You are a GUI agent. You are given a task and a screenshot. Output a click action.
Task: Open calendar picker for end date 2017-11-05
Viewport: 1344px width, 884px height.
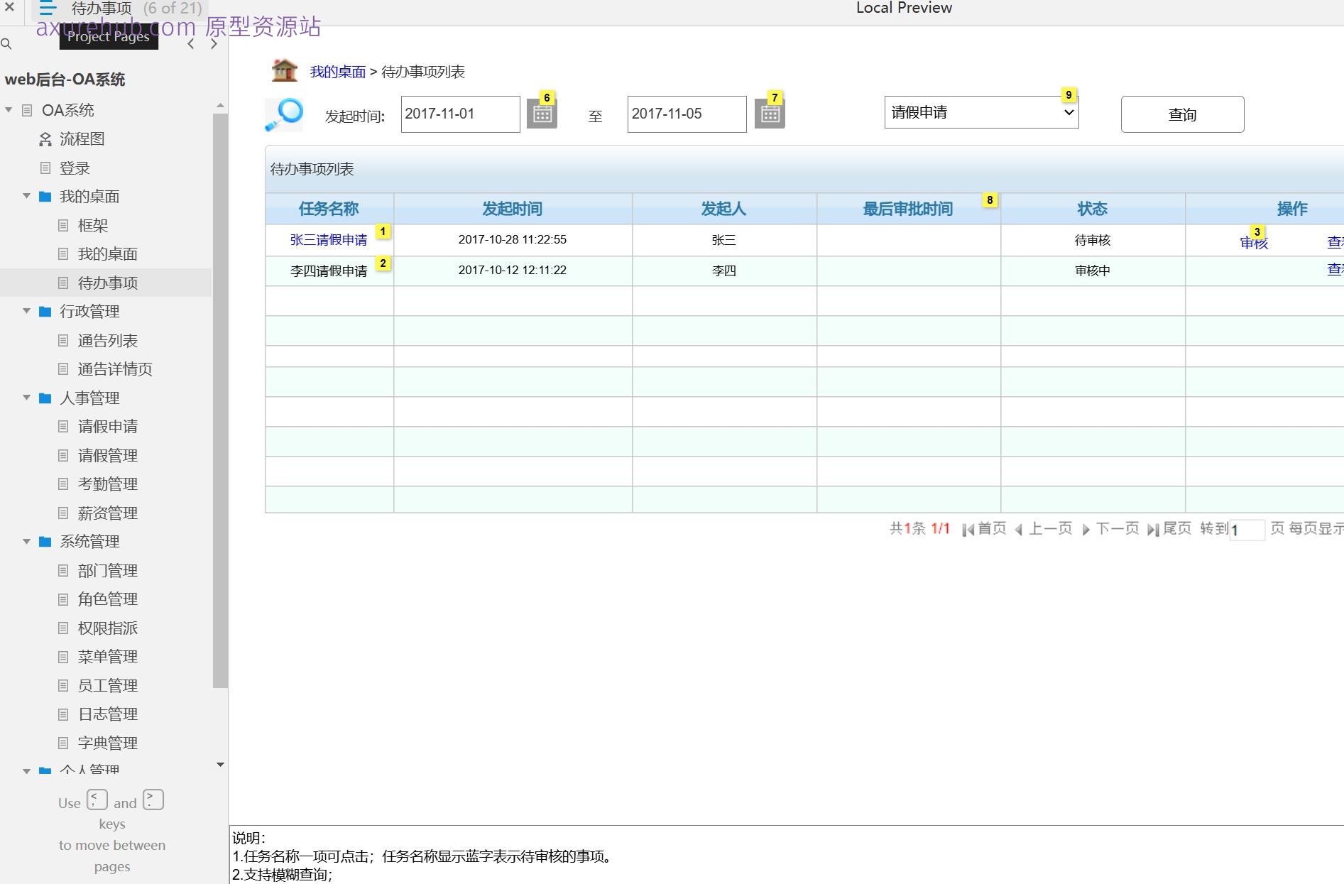coord(770,114)
